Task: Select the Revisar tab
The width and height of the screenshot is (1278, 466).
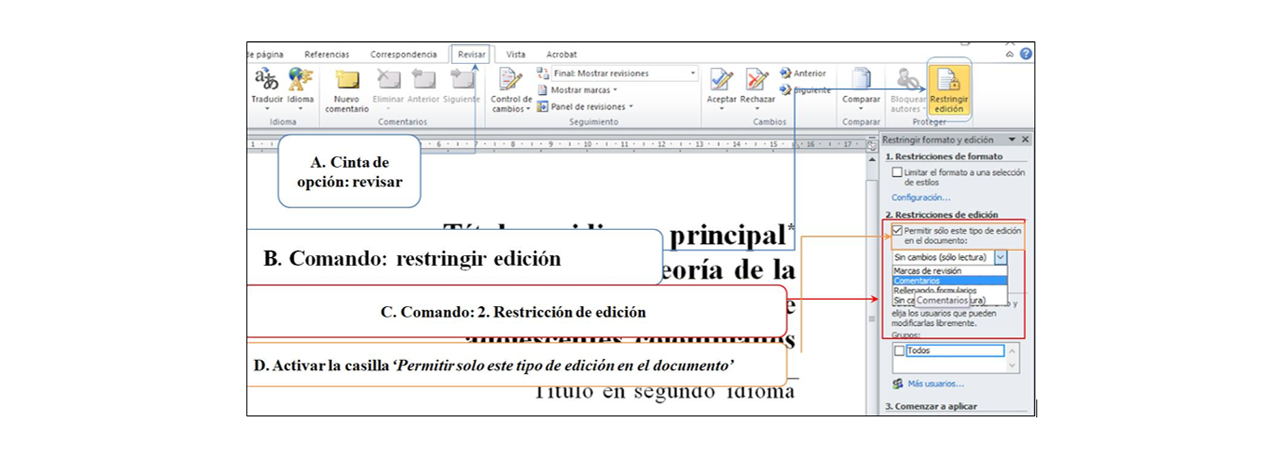Action: [x=471, y=54]
